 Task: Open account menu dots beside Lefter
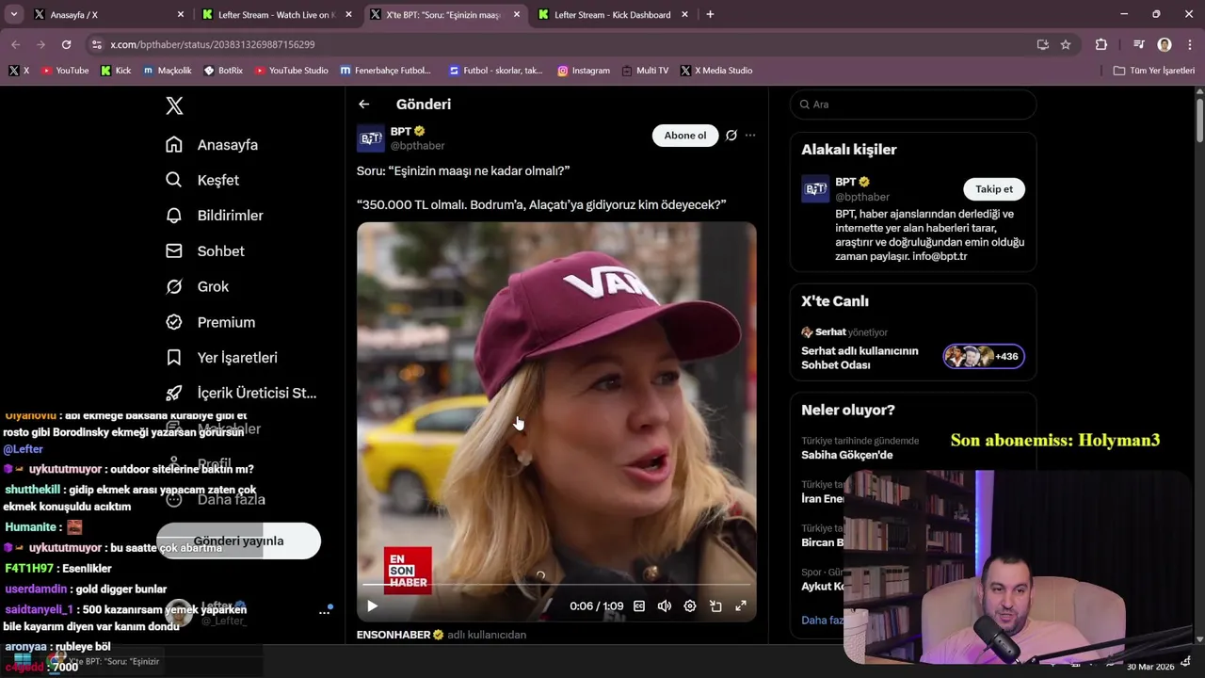coord(325,612)
